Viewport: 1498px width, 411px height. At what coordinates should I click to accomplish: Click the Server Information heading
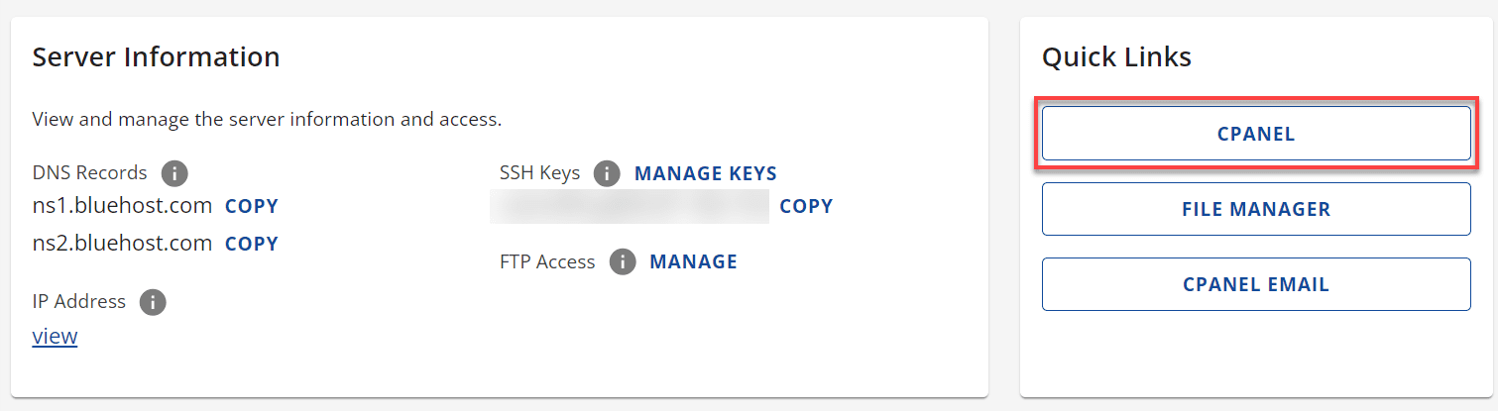pos(156,57)
